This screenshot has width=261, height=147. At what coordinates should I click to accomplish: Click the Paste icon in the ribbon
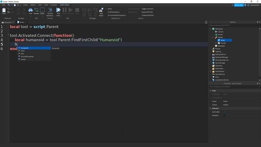click(4, 10)
